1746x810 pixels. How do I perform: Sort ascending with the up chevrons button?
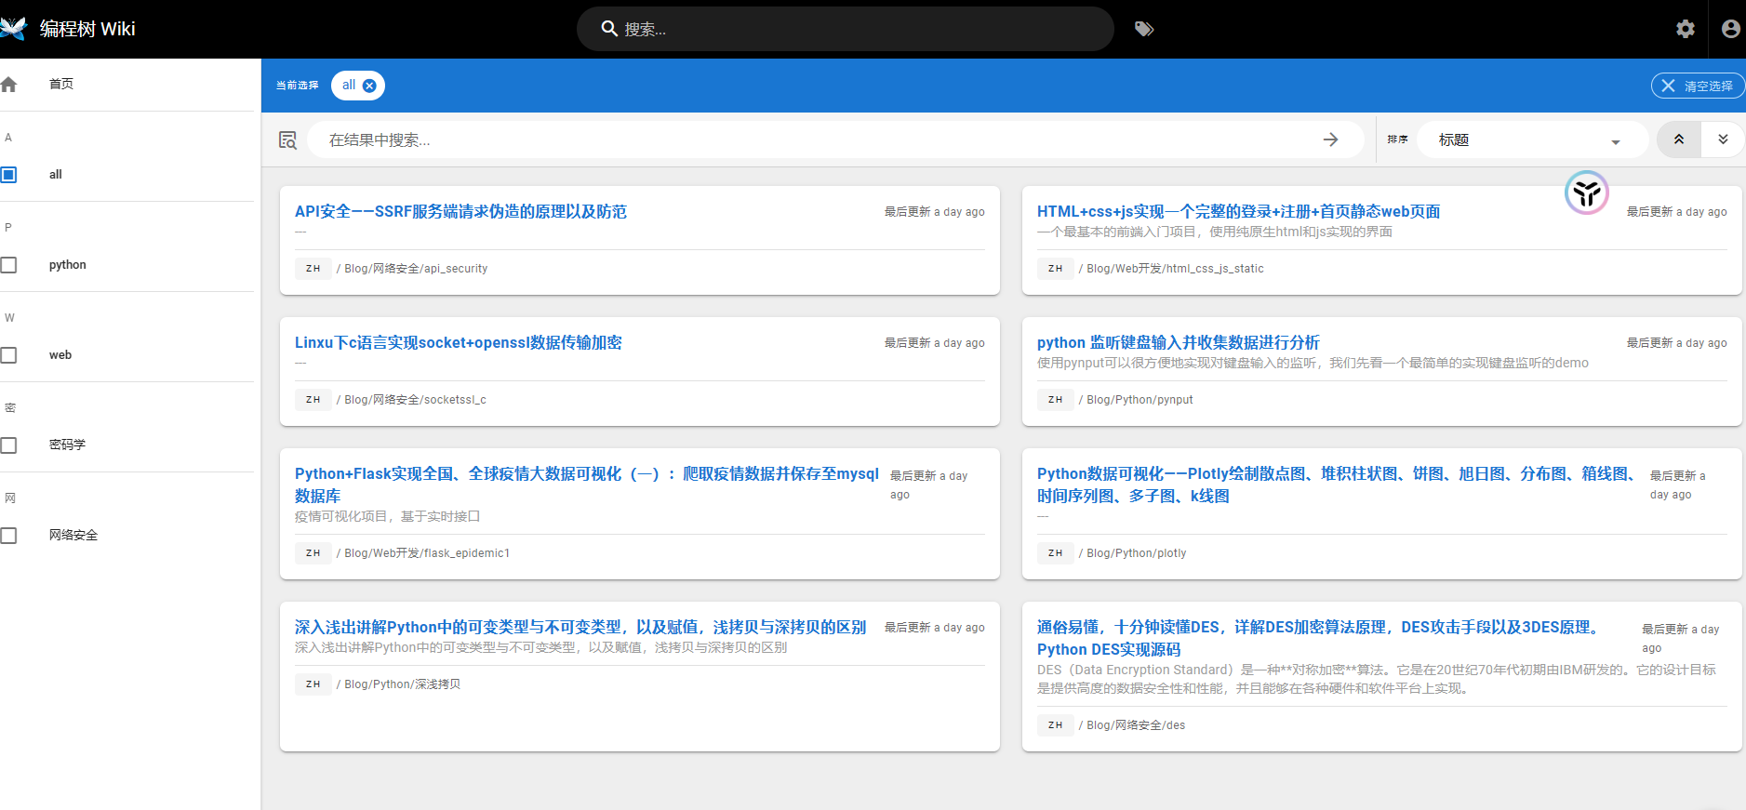(x=1679, y=139)
